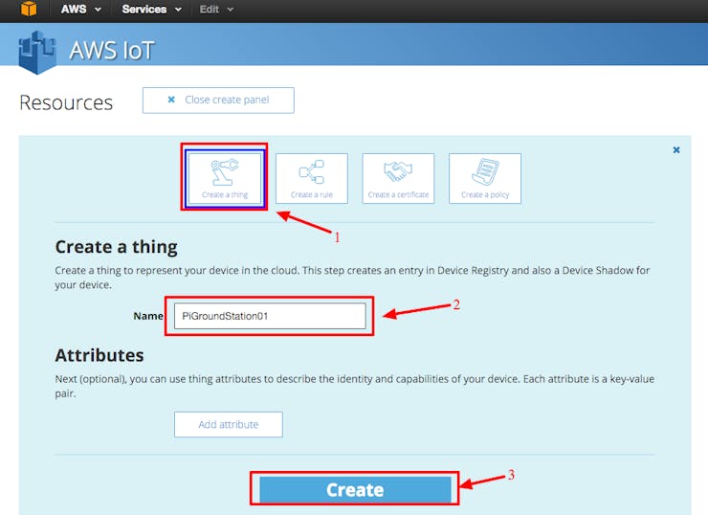Click the Attributes heading
Screen dimensions: 708x515
[x=100, y=355]
